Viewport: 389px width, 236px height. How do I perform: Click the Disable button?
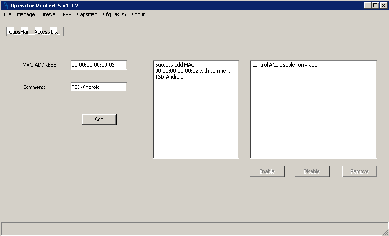[x=312, y=171]
